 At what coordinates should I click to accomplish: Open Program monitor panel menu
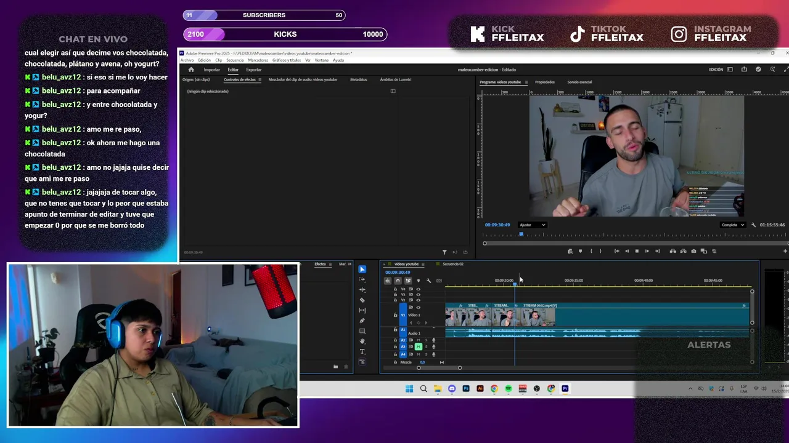click(525, 82)
